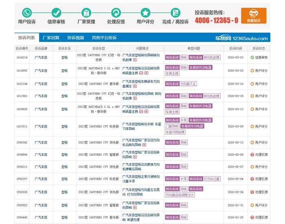Play the video icon in complaint 1612144

134,86
